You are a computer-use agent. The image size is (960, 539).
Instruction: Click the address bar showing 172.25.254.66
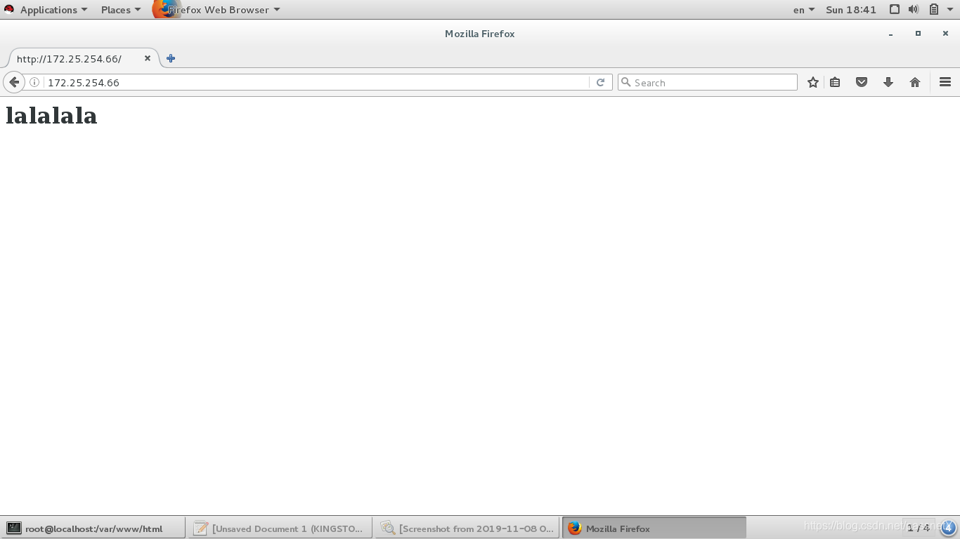(316, 82)
